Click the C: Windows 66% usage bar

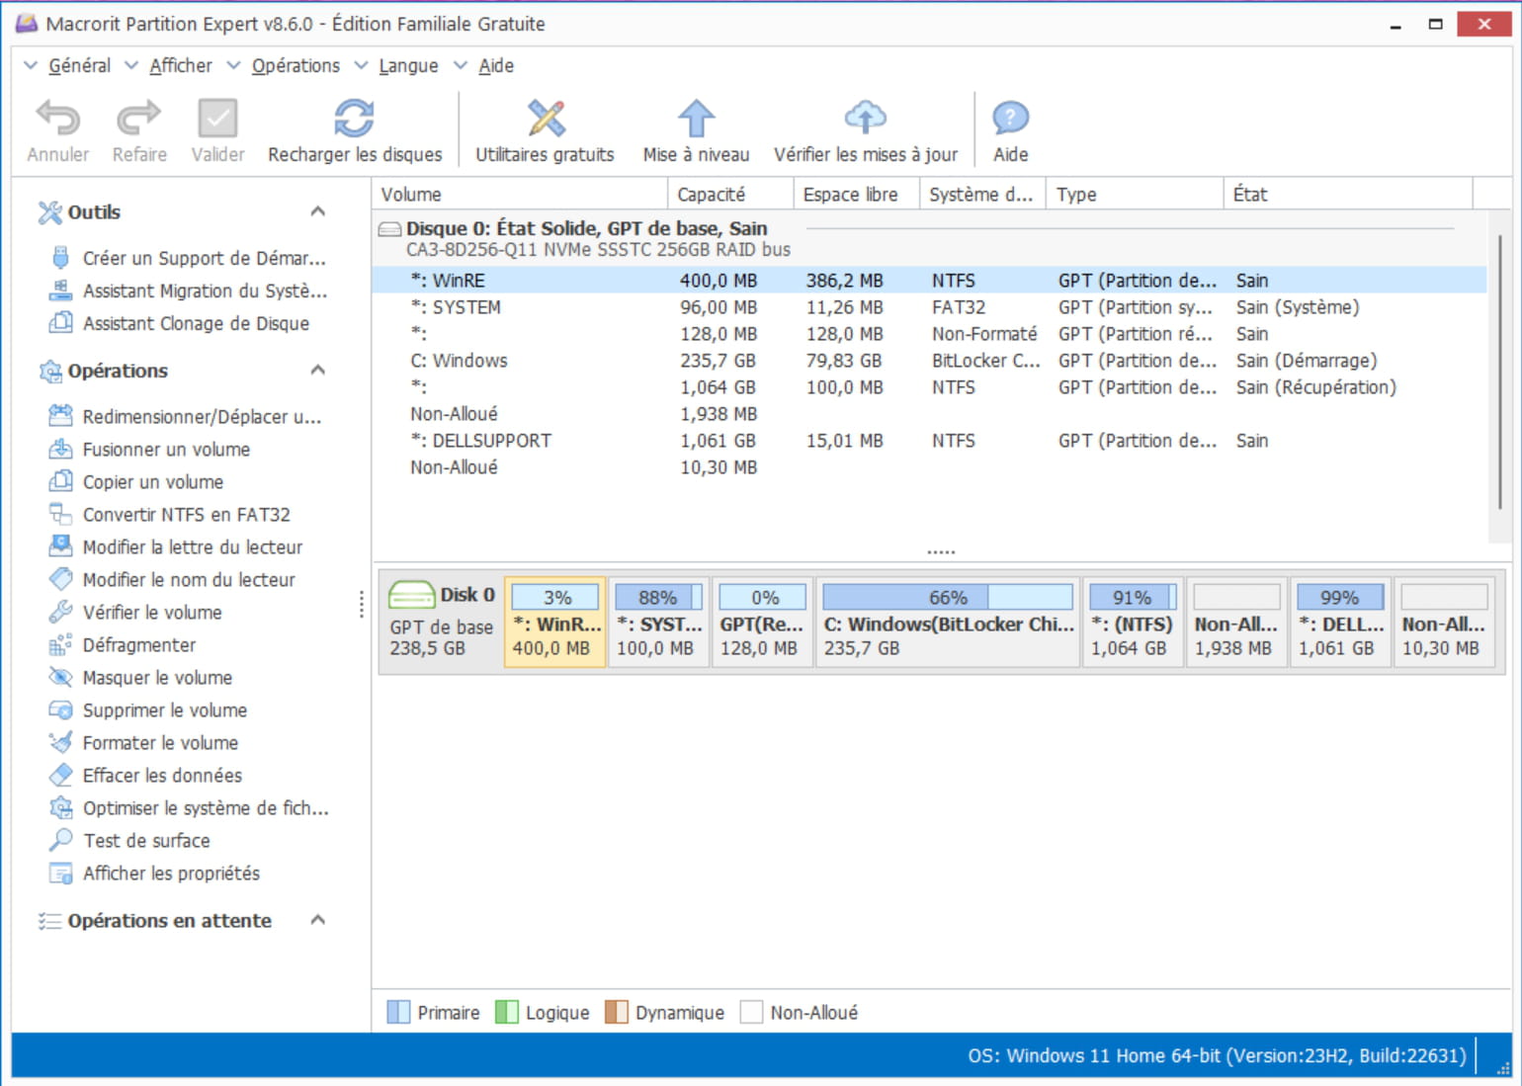click(947, 597)
